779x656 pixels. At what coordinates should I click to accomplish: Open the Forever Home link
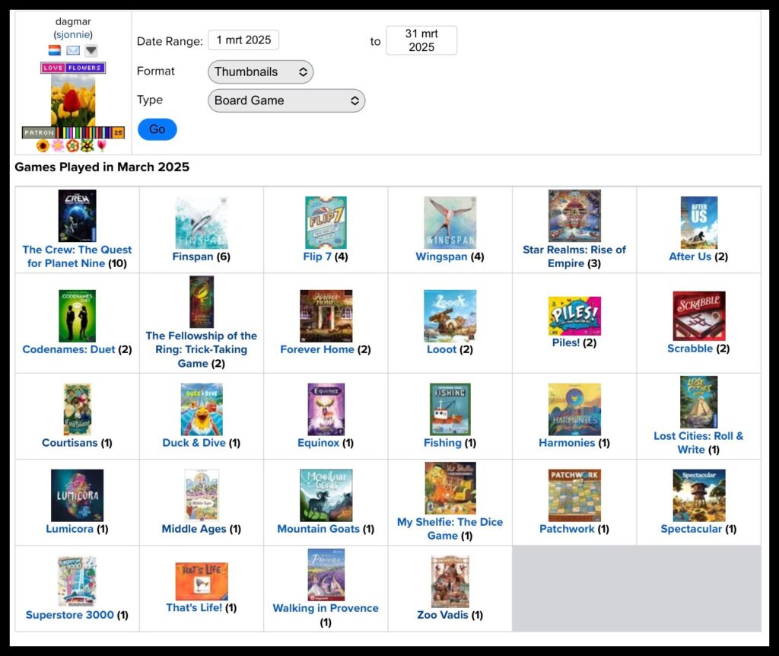pyautogui.click(x=317, y=349)
